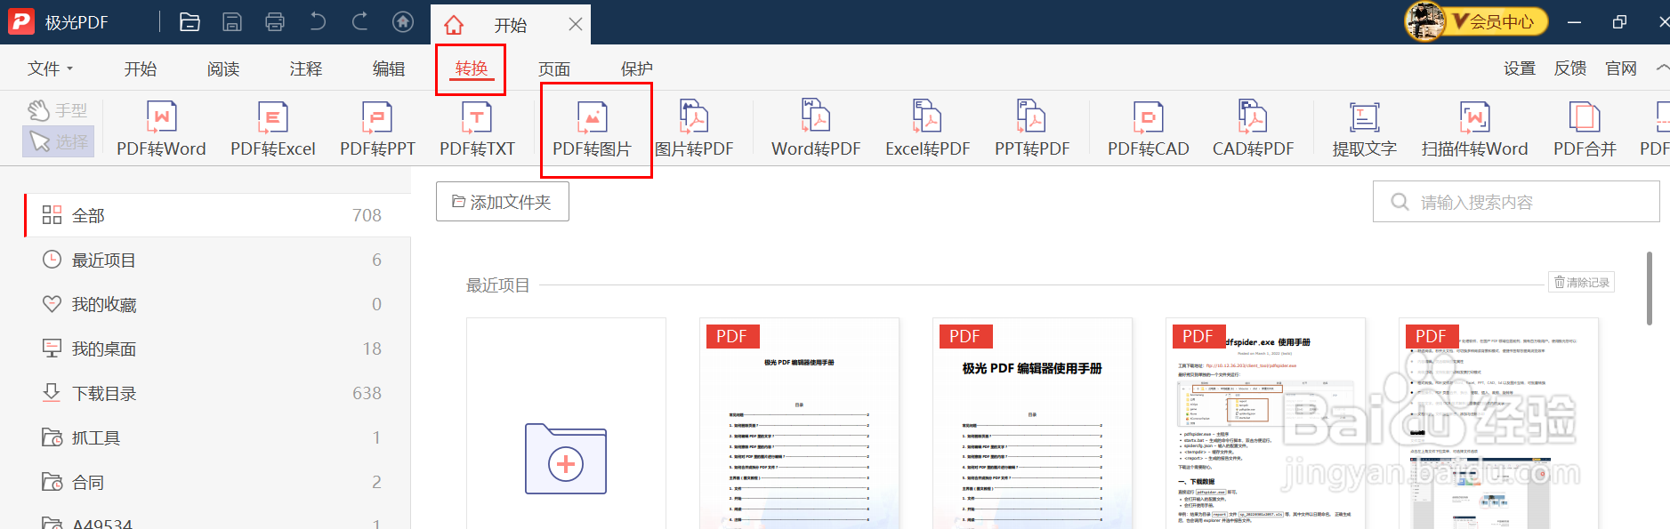Click the 极光PDF app logo
This screenshot has height=529, width=1670.
[21, 22]
